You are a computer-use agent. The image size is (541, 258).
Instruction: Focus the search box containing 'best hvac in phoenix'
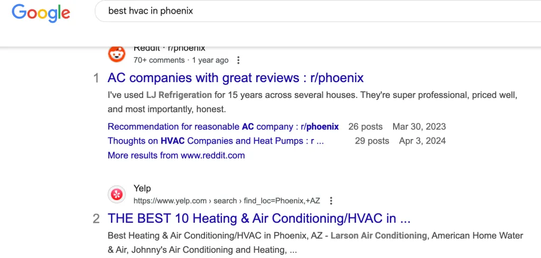point(317,11)
